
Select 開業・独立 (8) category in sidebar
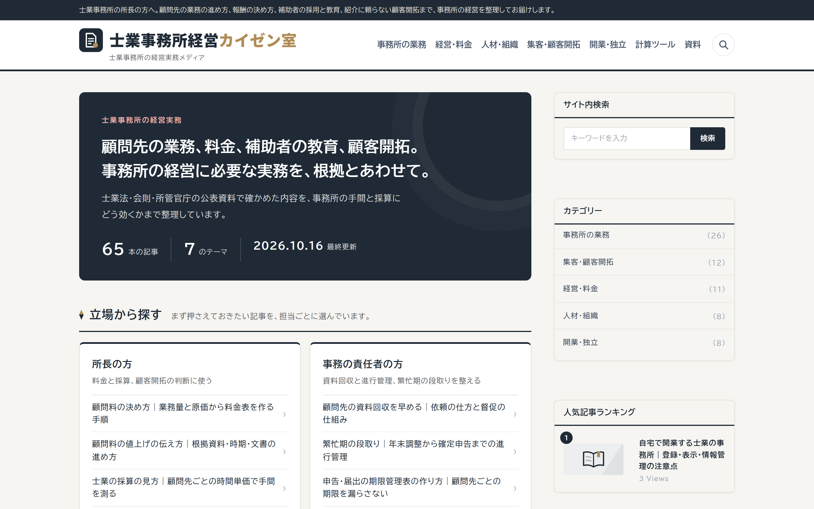pyautogui.click(x=644, y=343)
